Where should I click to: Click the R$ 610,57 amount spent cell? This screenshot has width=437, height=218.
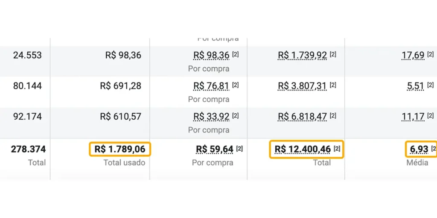click(x=120, y=117)
